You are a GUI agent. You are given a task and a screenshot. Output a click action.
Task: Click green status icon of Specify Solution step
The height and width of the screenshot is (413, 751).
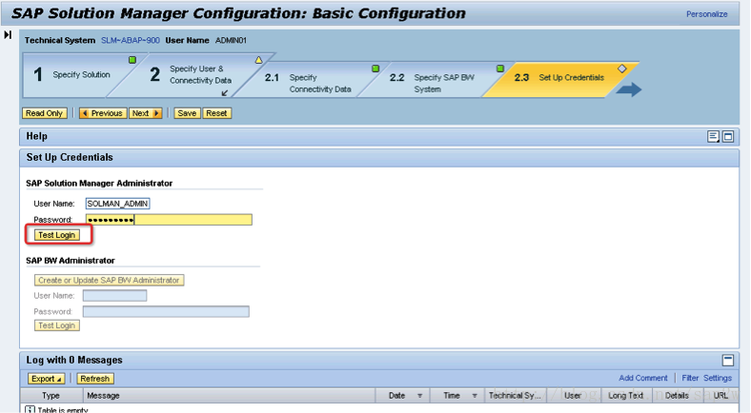[x=132, y=60]
